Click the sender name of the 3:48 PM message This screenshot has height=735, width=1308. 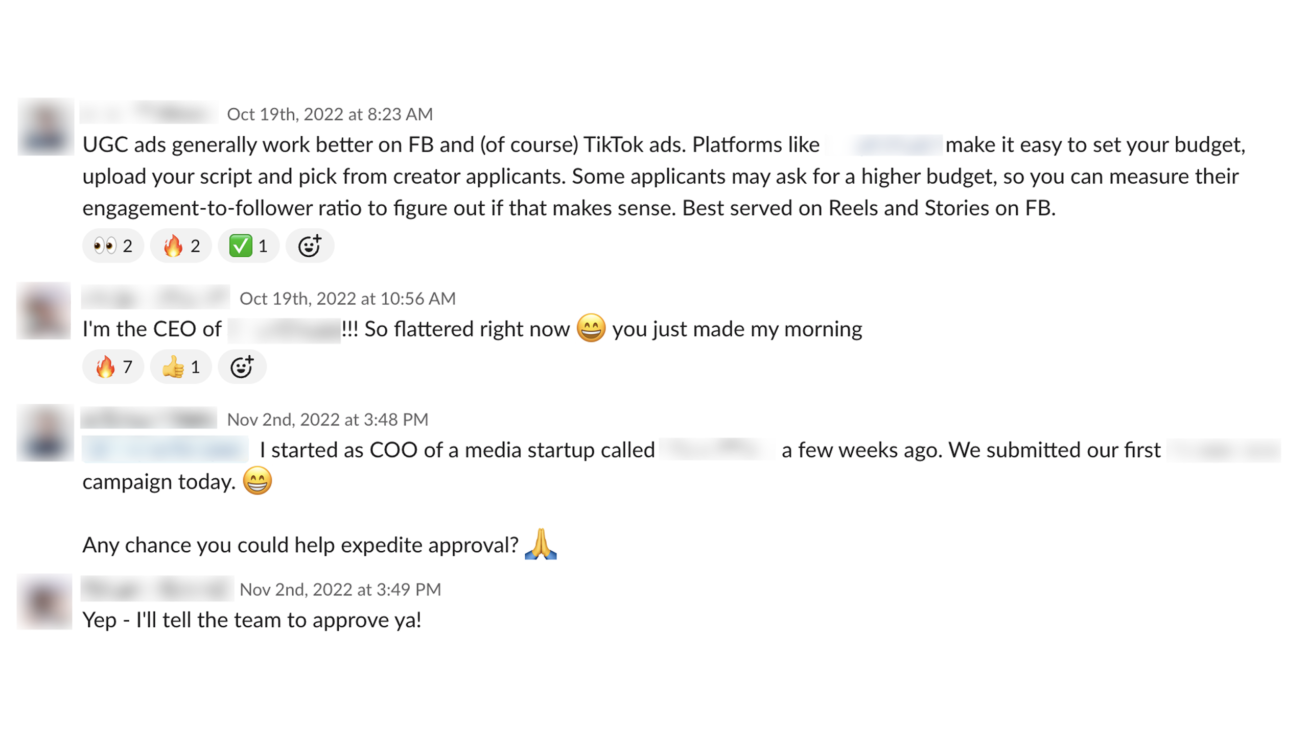coord(149,419)
